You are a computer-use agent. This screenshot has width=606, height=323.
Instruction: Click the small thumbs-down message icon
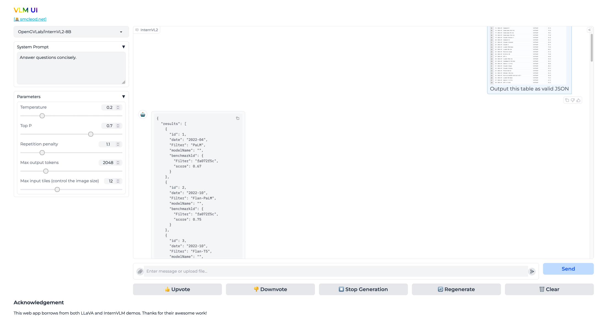tap(573, 100)
